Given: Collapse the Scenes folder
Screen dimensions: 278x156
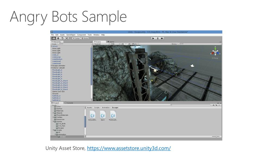Looking at the screenshot, I should (x=53, y=122).
